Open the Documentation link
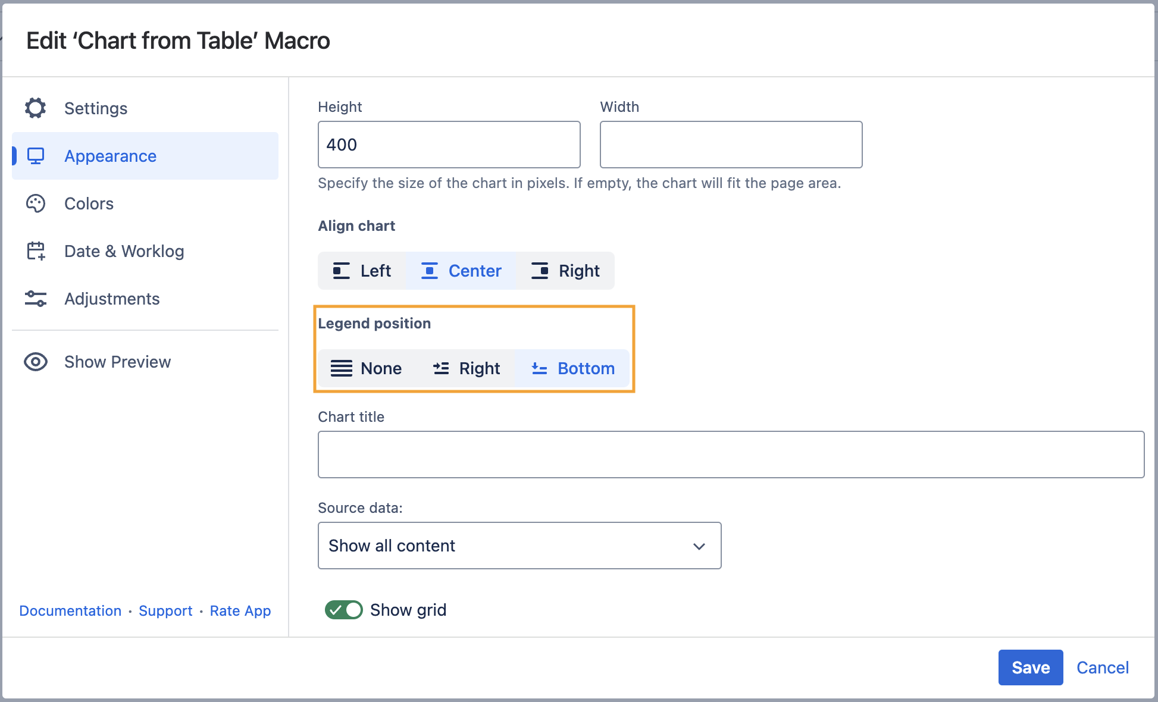The width and height of the screenshot is (1158, 702). click(x=70, y=611)
